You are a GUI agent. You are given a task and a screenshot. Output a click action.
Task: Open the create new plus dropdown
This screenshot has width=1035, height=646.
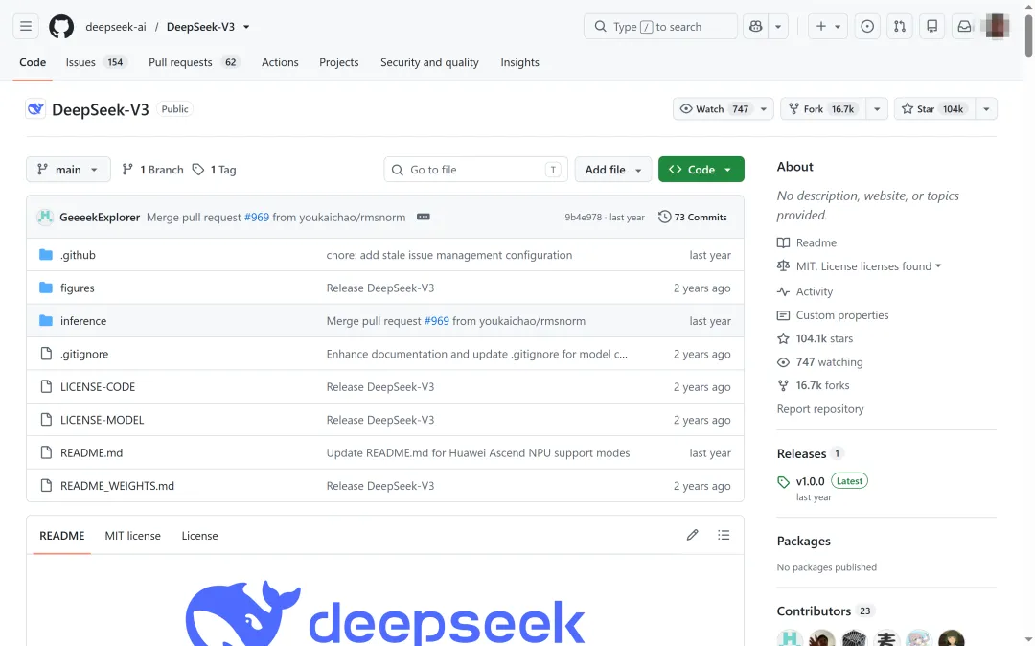pyautogui.click(x=828, y=27)
